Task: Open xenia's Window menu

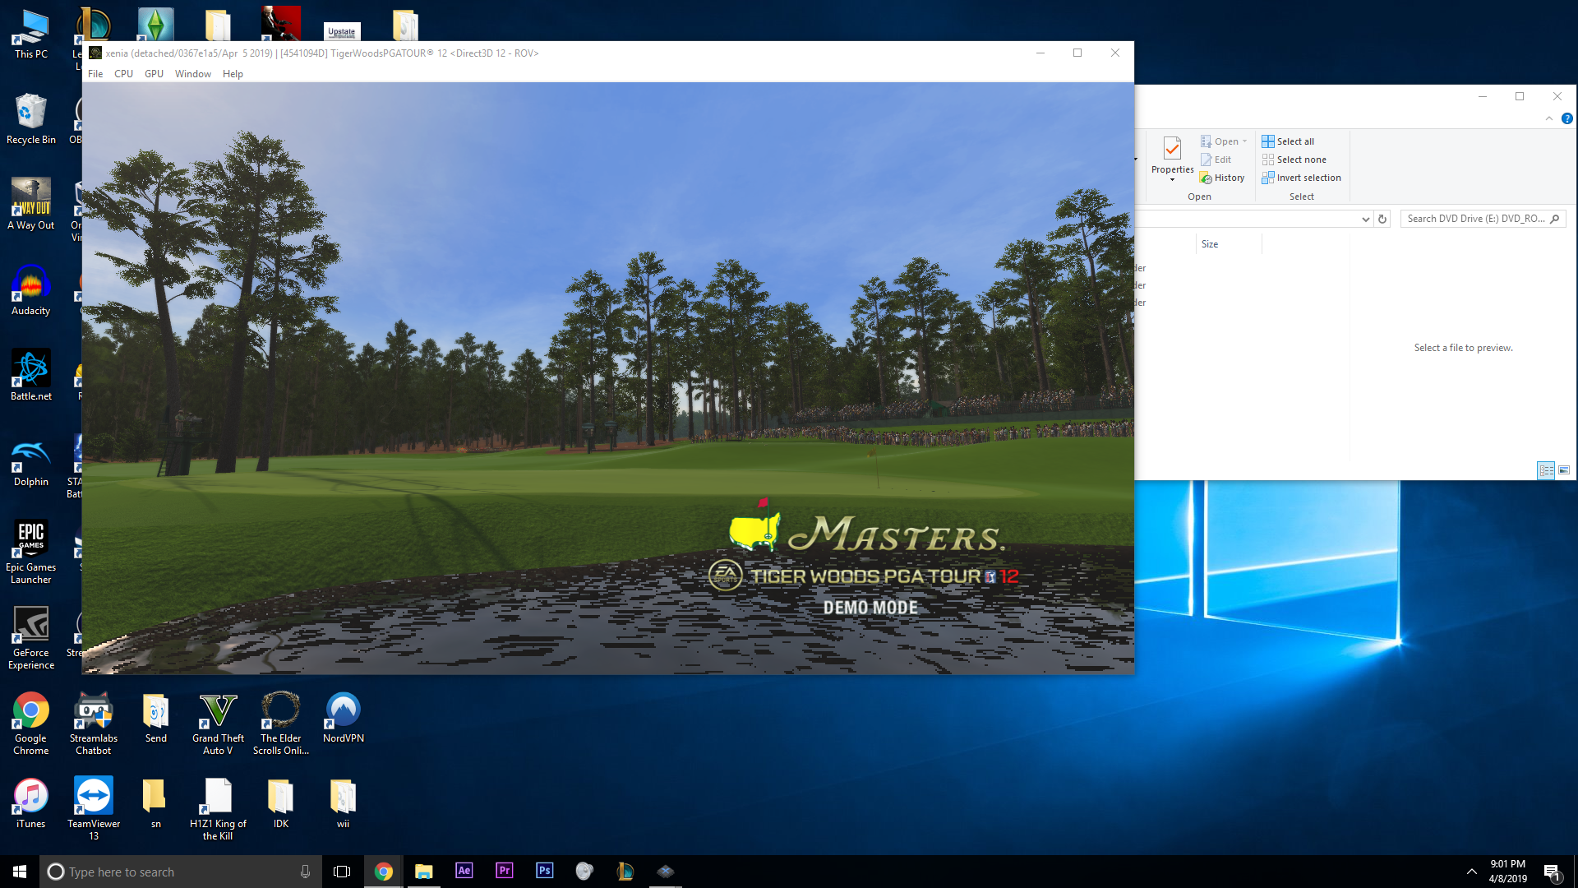Action: click(192, 74)
